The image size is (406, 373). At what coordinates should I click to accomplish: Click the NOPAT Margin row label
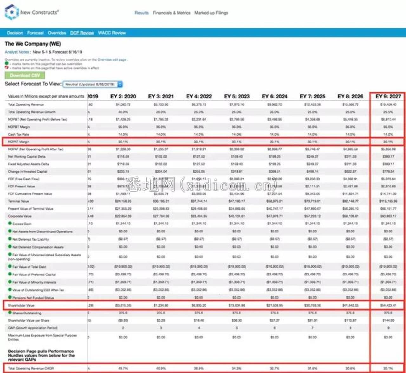(19, 142)
